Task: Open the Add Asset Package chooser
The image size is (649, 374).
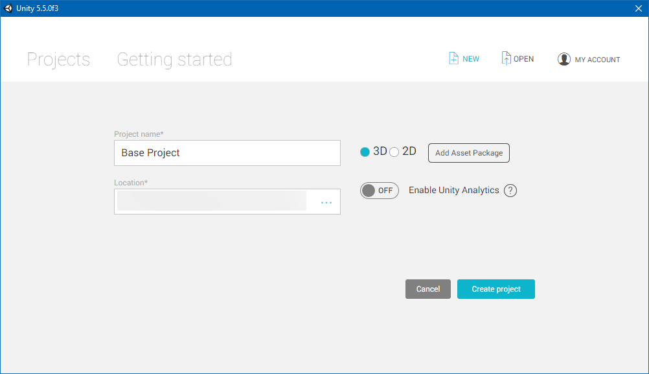Action: pos(468,153)
